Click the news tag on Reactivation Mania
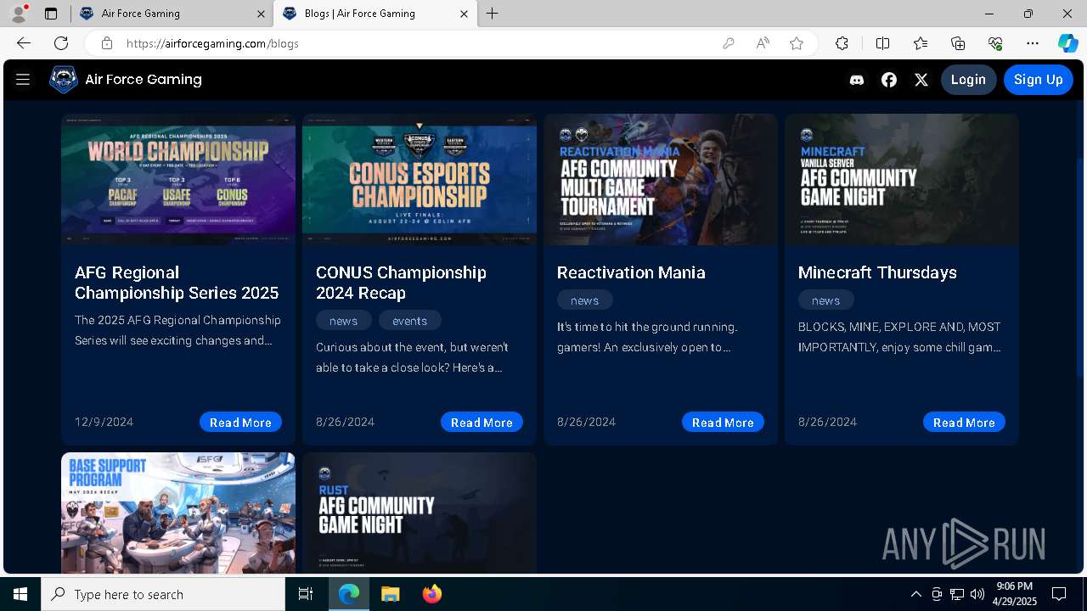The height and width of the screenshot is (611, 1087). coord(585,300)
